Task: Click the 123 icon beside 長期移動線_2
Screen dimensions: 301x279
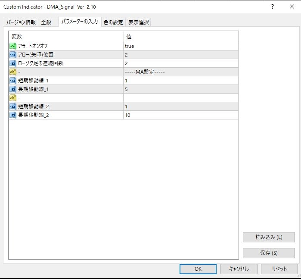Action: click(13, 115)
